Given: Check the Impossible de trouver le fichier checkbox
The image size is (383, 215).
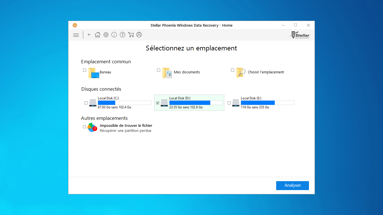Looking at the screenshot, I should (x=85, y=127).
